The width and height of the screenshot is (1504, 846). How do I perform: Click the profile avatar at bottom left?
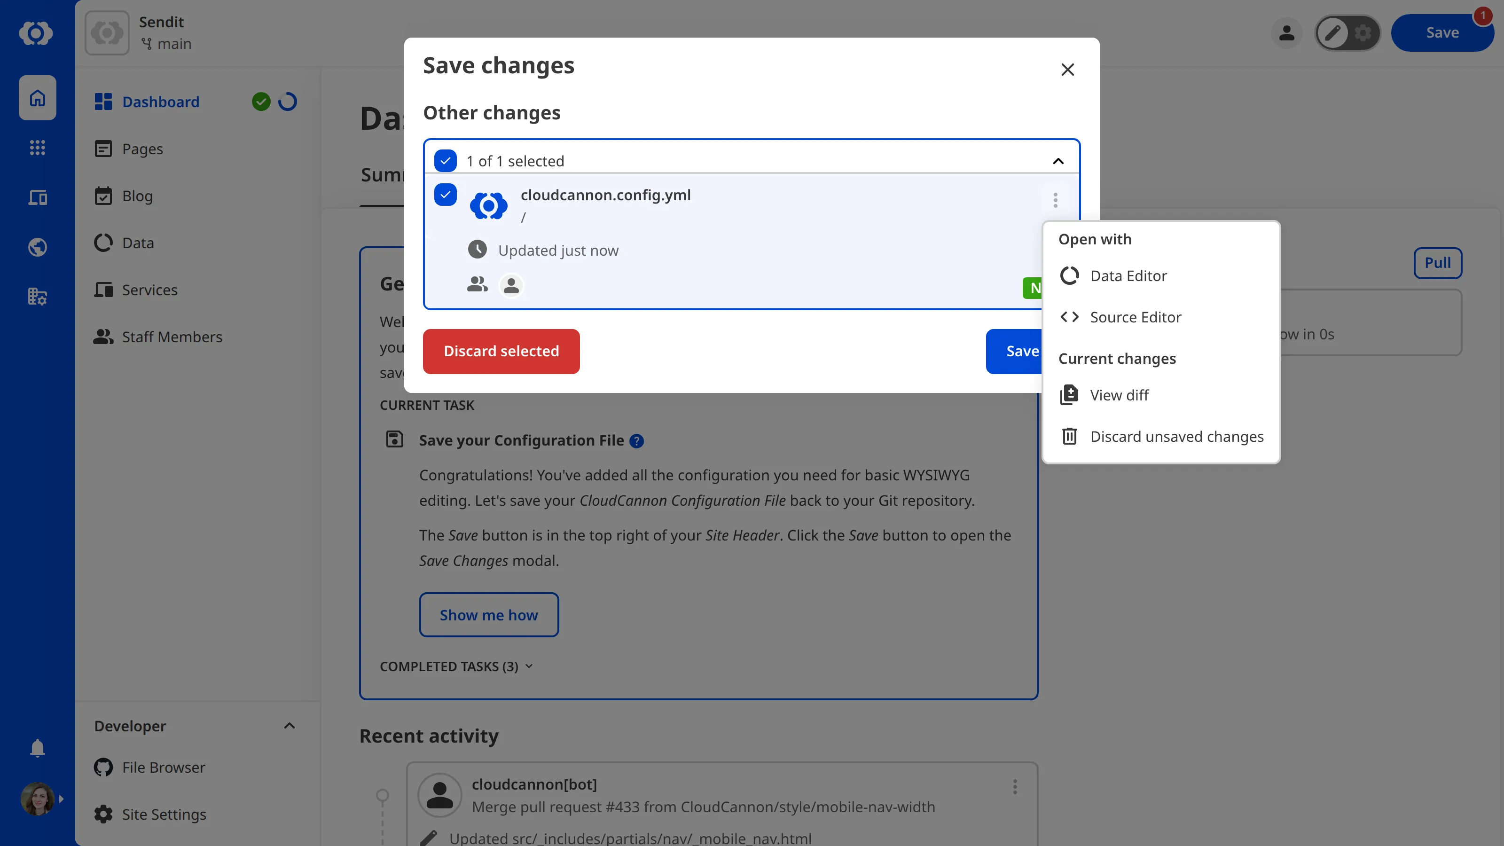click(37, 799)
